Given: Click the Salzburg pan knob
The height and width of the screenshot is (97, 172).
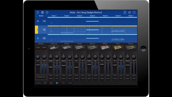Looking at the screenshot, I should pos(51,57).
